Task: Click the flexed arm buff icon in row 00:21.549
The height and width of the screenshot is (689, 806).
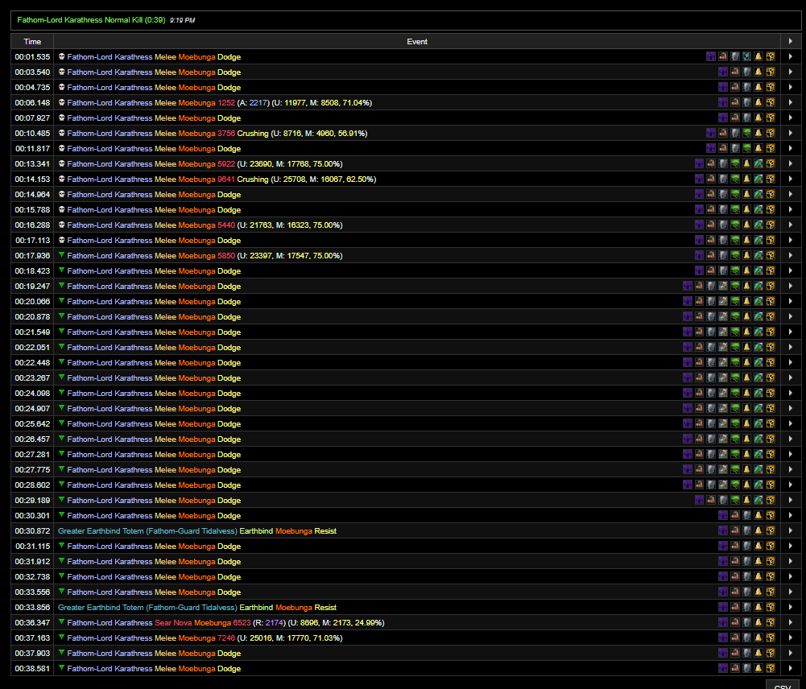Action: click(699, 332)
